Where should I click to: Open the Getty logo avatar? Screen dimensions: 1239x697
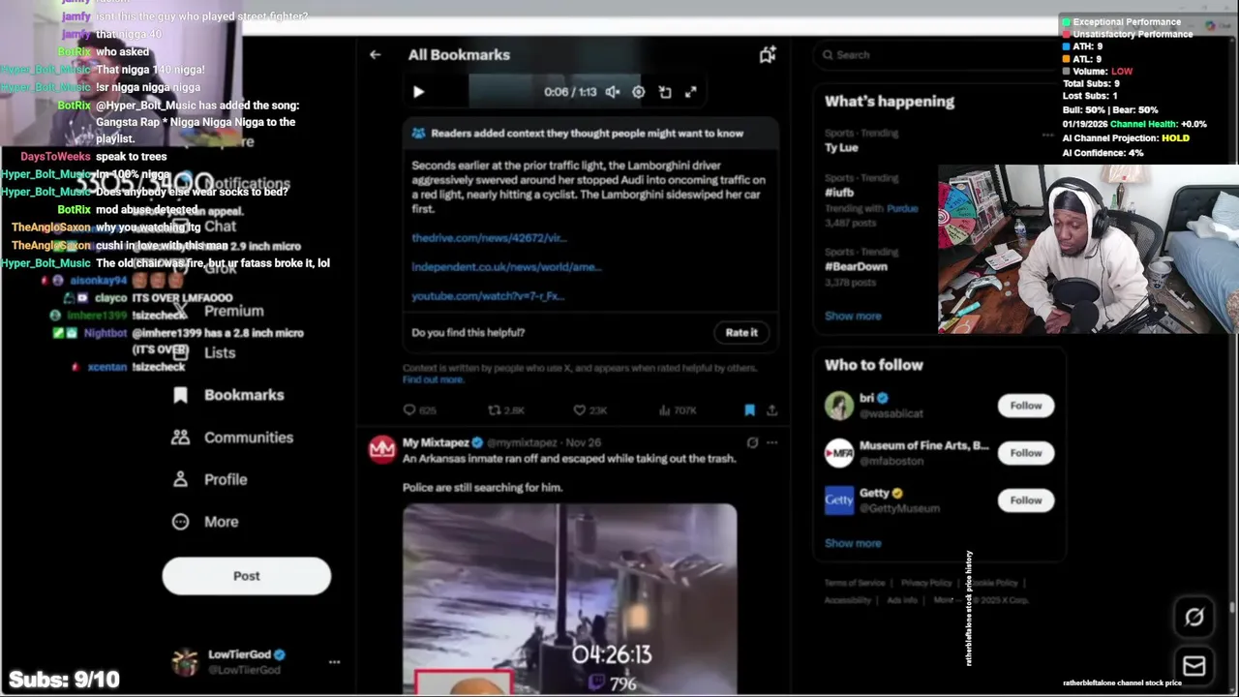(x=839, y=500)
